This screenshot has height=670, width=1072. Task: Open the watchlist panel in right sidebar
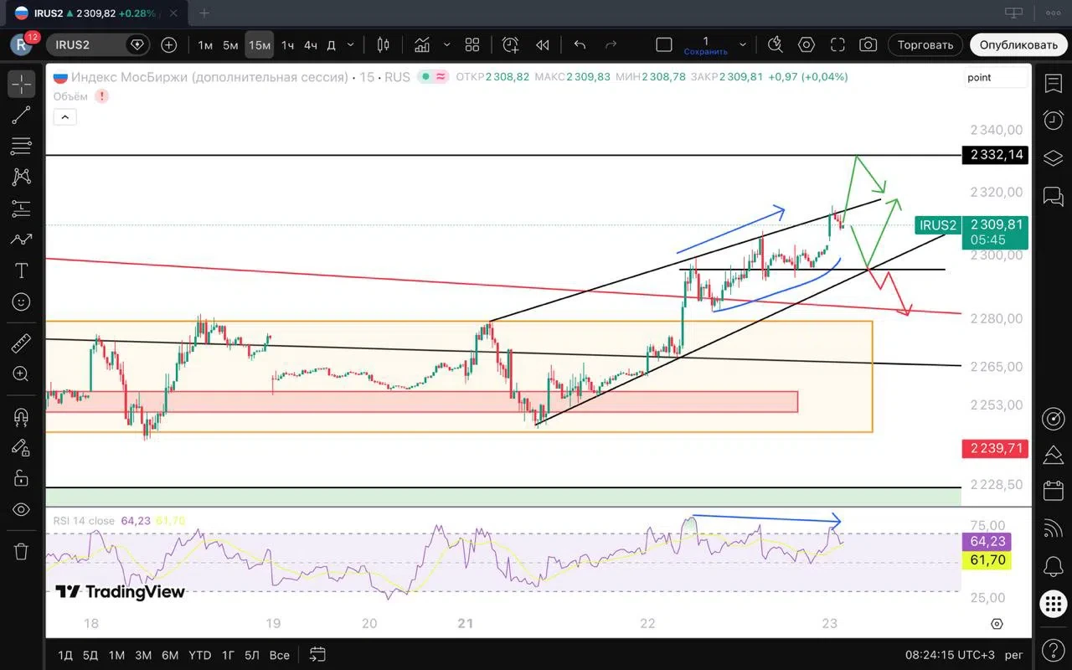(x=1053, y=83)
